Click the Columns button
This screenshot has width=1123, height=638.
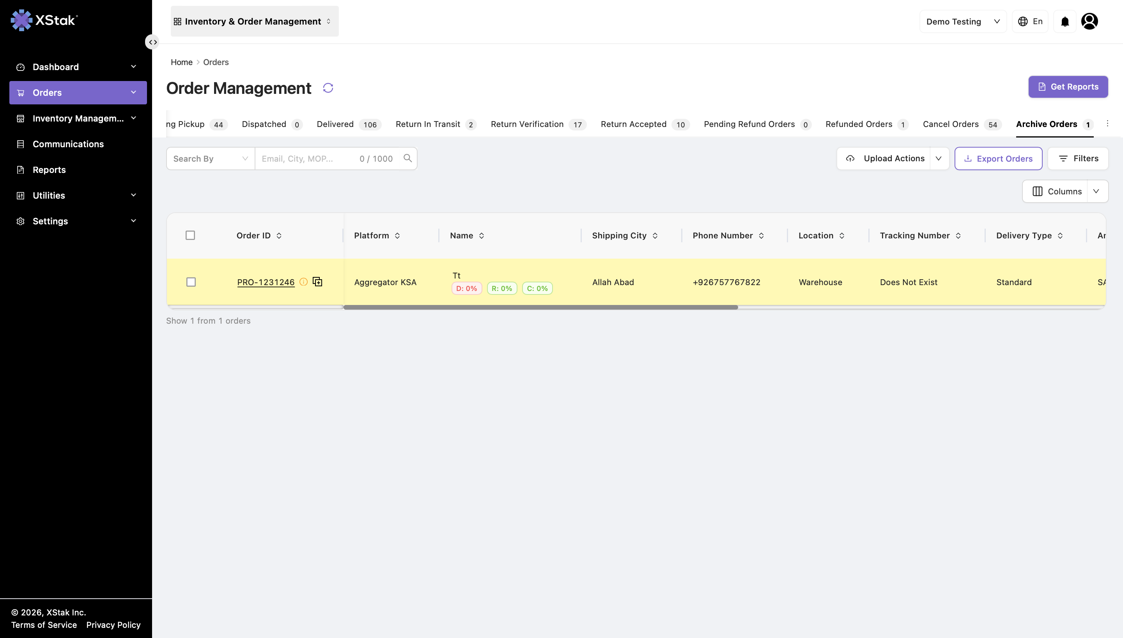(x=1056, y=192)
